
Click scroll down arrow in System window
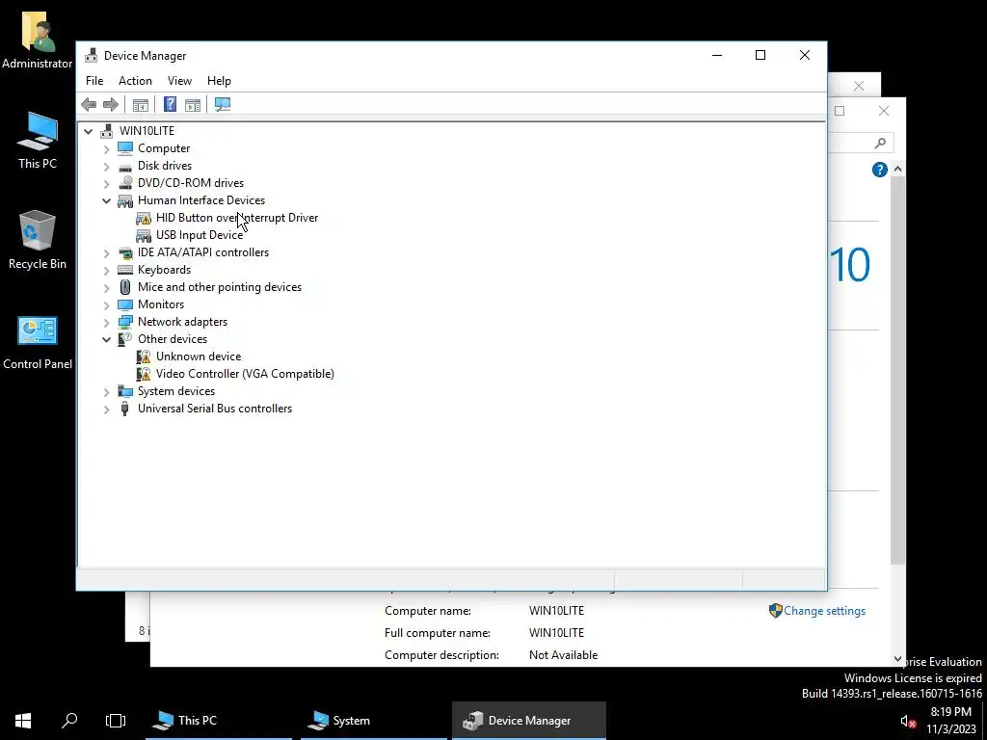coord(897,659)
